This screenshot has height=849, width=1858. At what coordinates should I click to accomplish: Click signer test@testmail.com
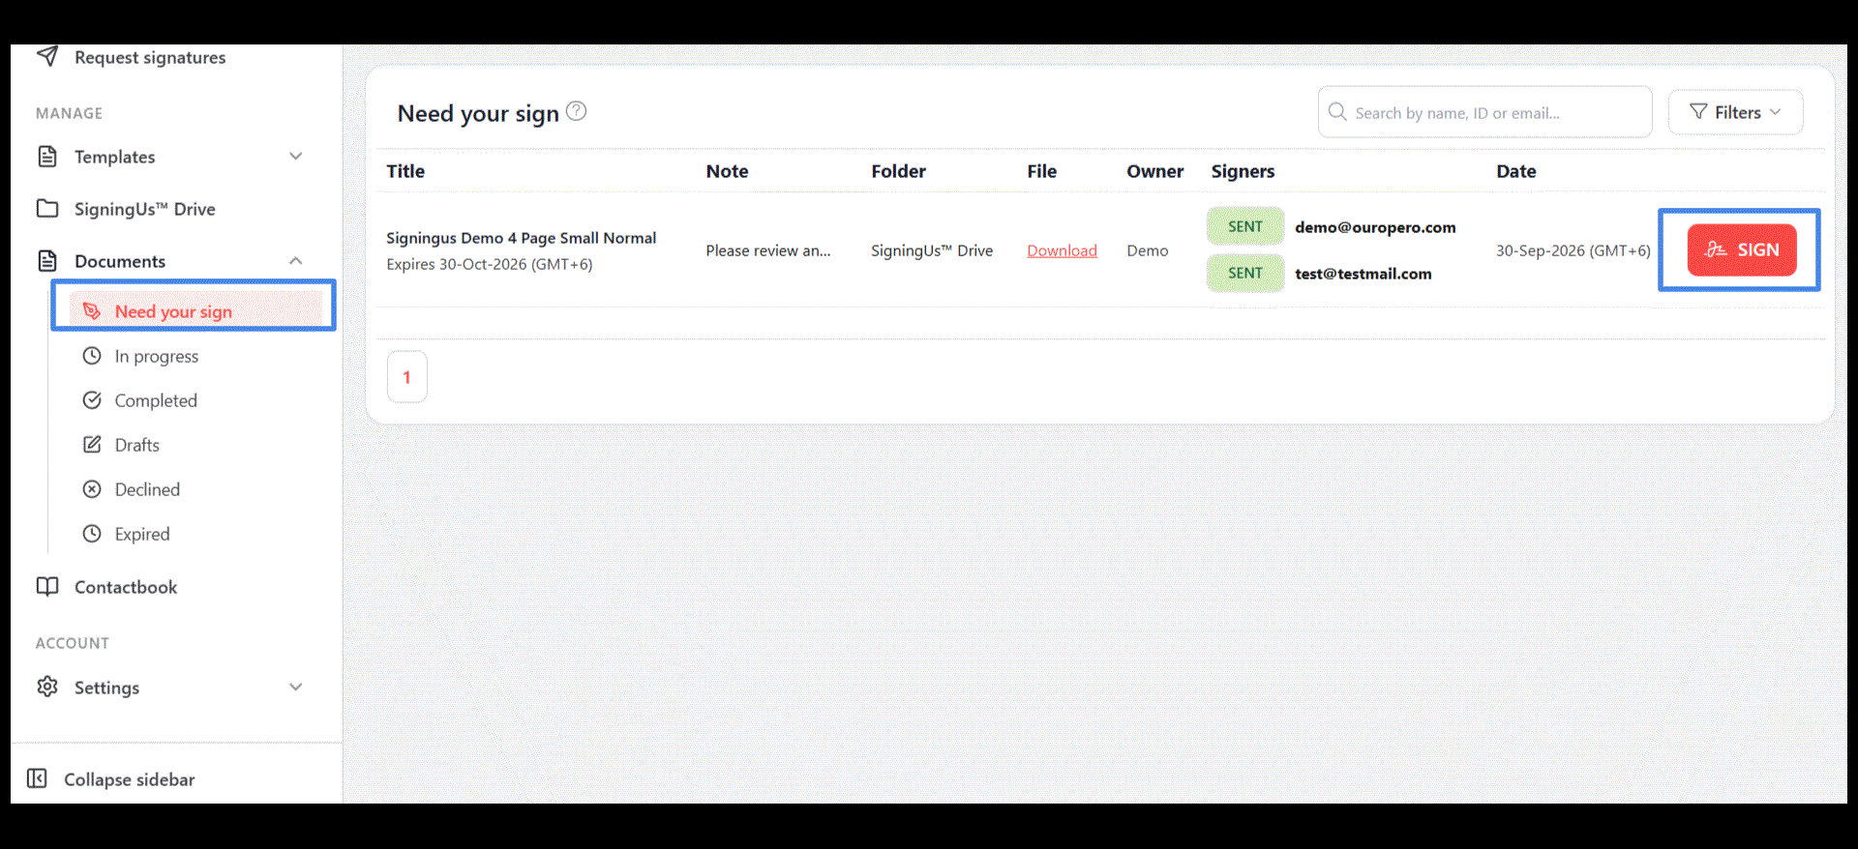[1364, 274]
